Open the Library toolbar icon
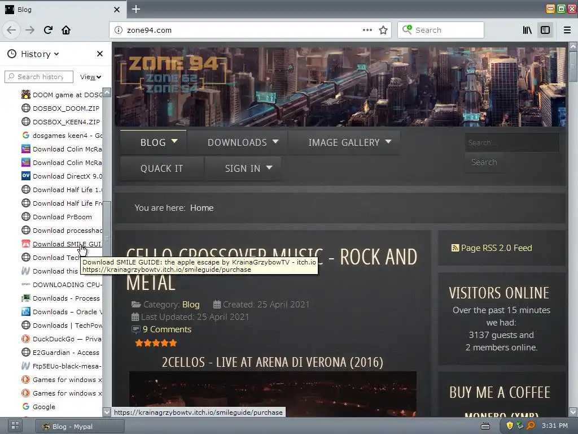This screenshot has width=578, height=434. tap(527, 30)
